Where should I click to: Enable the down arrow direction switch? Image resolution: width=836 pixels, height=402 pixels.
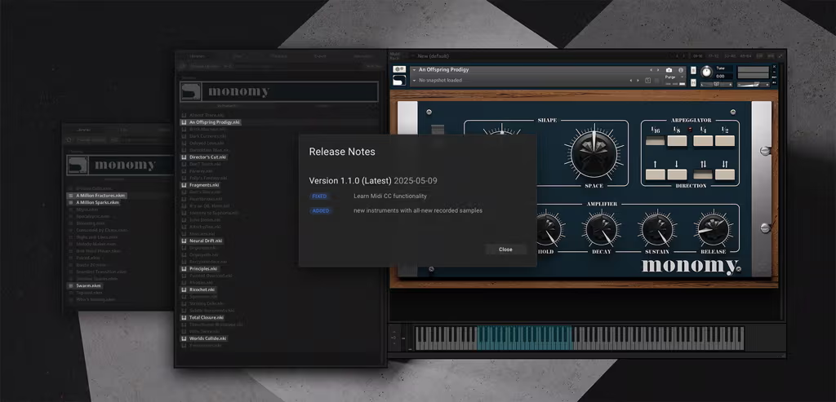click(677, 174)
